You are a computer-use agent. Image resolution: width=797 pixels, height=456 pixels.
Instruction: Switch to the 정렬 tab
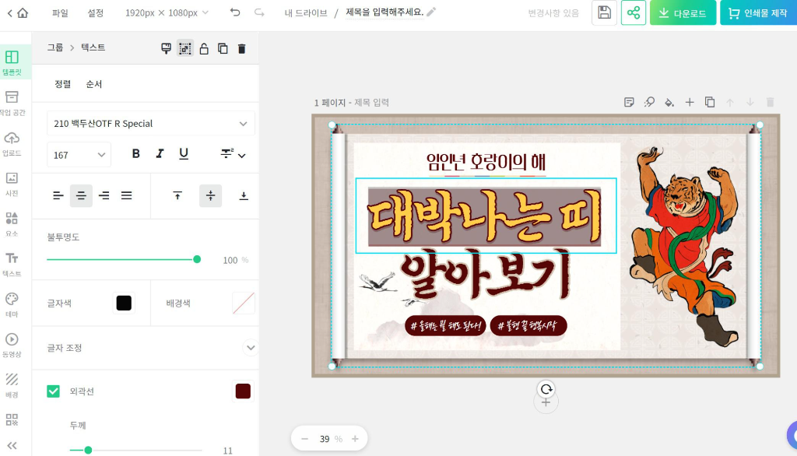click(x=62, y=84)
